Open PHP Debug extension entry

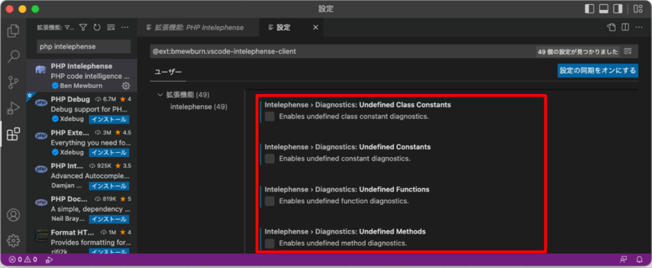[81, 109]
